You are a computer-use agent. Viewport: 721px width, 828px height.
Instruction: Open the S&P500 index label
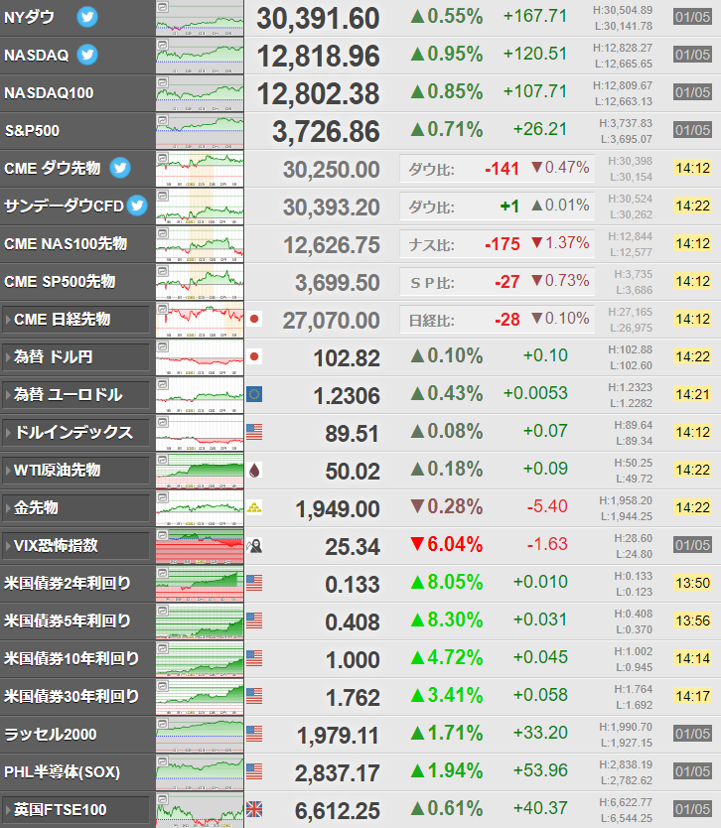(32, 130)
